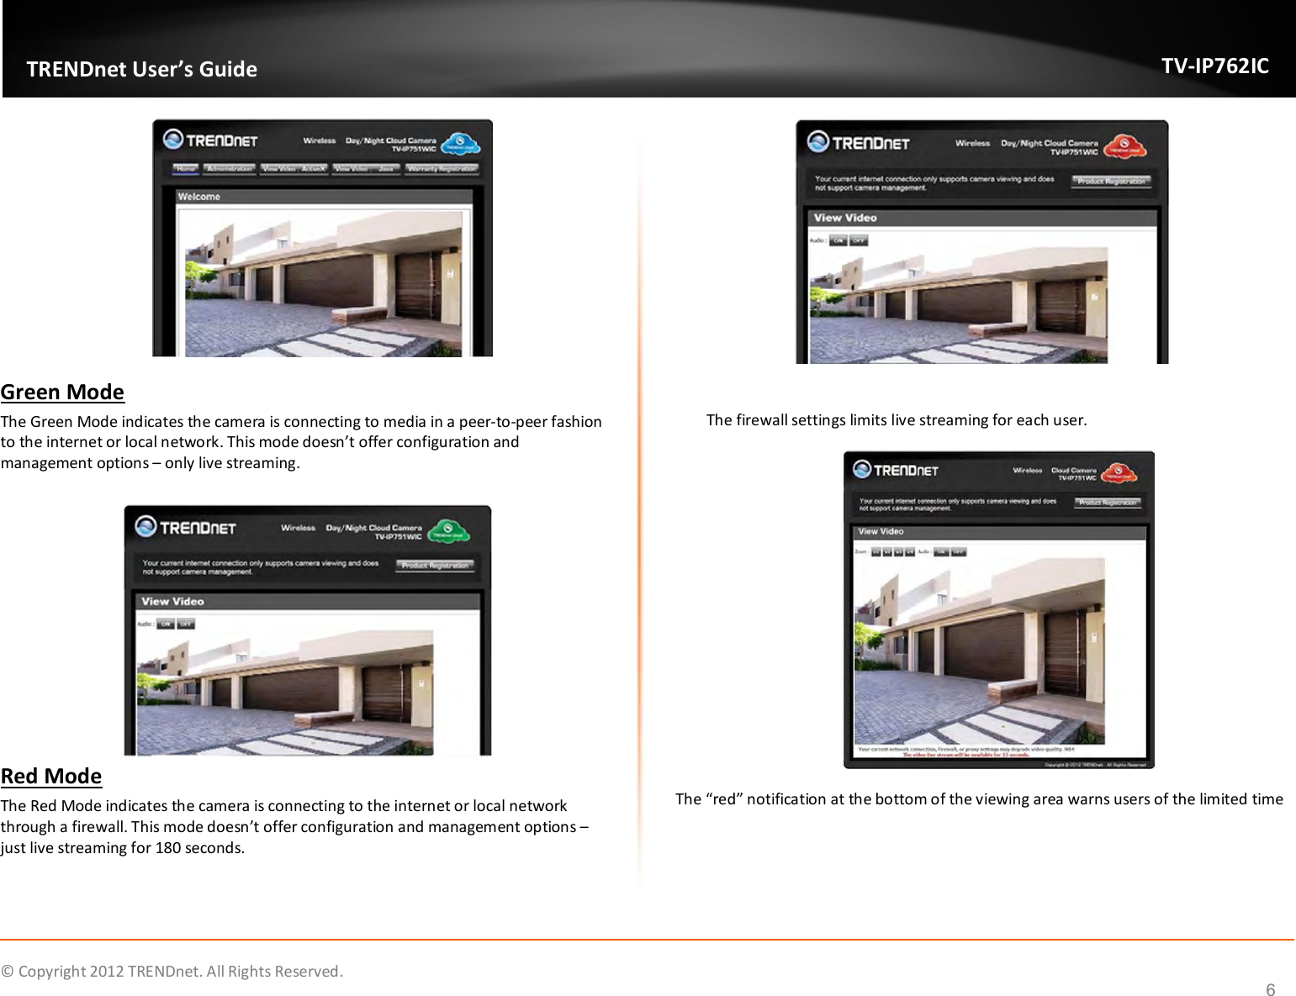
Task: Turn Audio ON in the Zoom controls screenshot
Action: (941, 552)
